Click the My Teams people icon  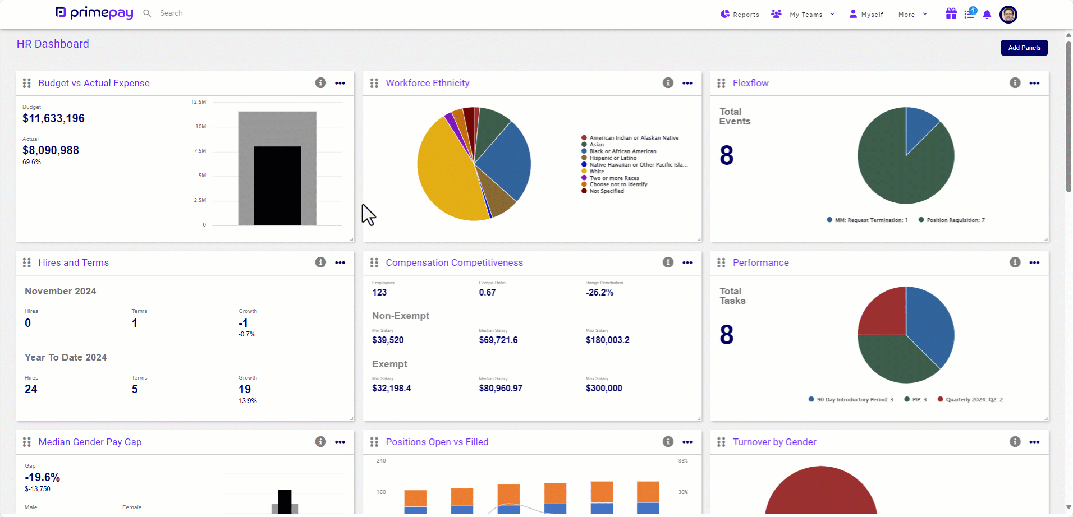tap(776, 14)
